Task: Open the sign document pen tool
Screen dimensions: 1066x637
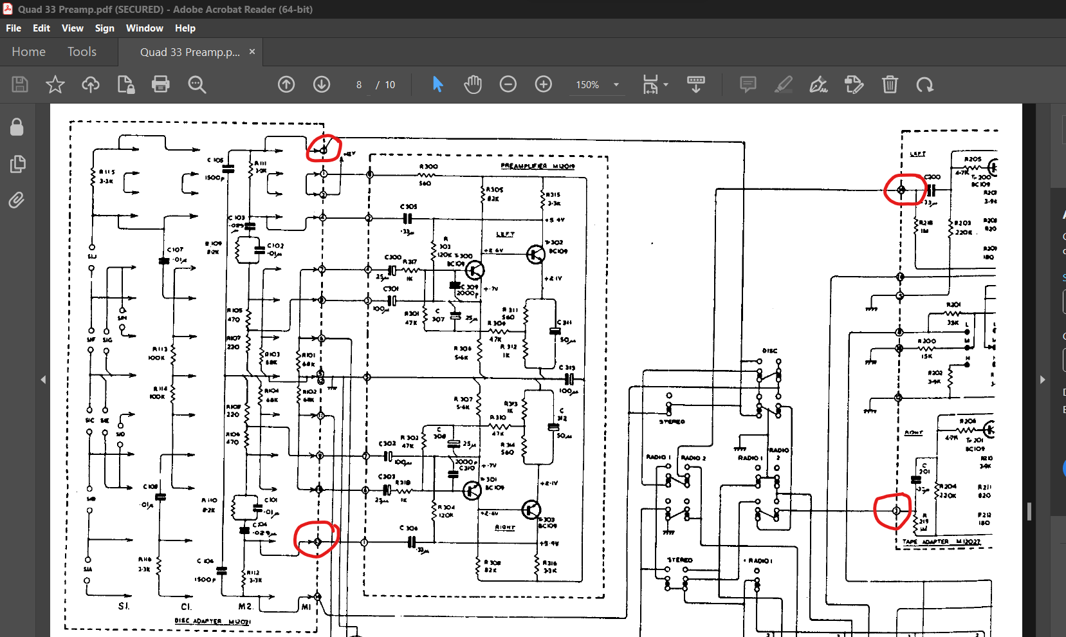Action: [818, 84]
